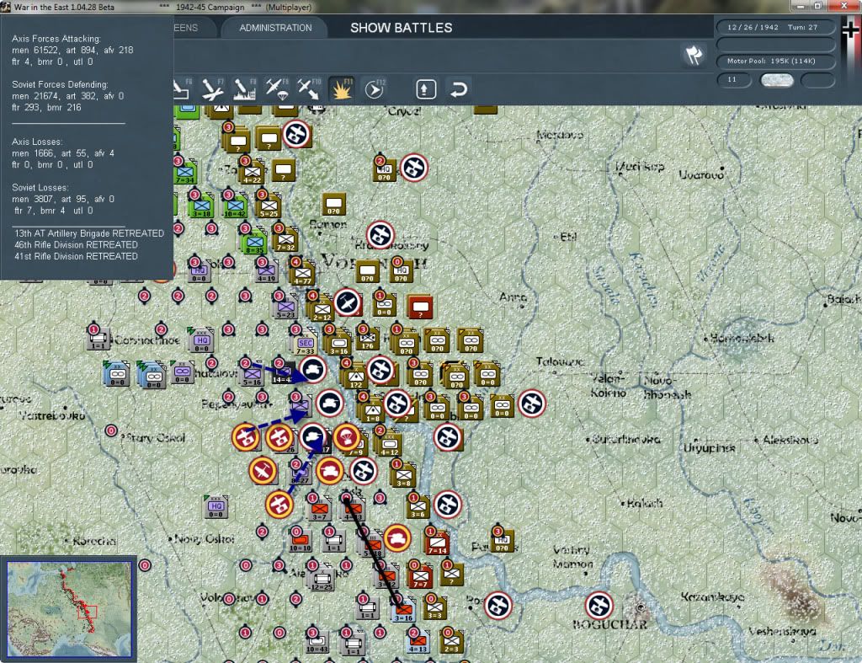Click '46th Rifle Division RETREATED' line
The height and width of the screenshot is (663, 862).
(x=76, y=245)
